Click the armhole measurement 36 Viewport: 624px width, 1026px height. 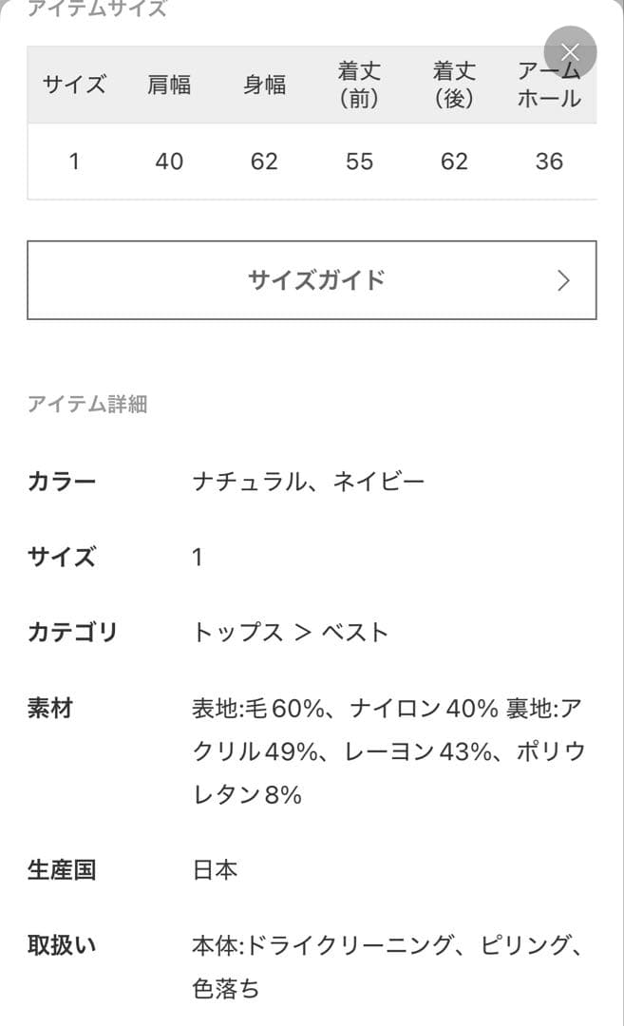pyautogui.click(x=549, y=161)
